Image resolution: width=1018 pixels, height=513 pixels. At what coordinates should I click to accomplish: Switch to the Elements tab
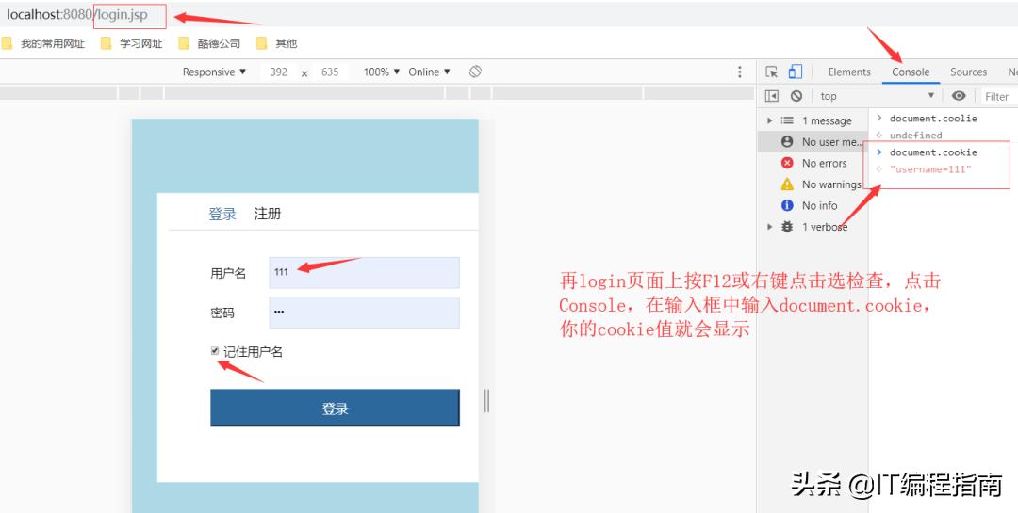tap(849, 72)
